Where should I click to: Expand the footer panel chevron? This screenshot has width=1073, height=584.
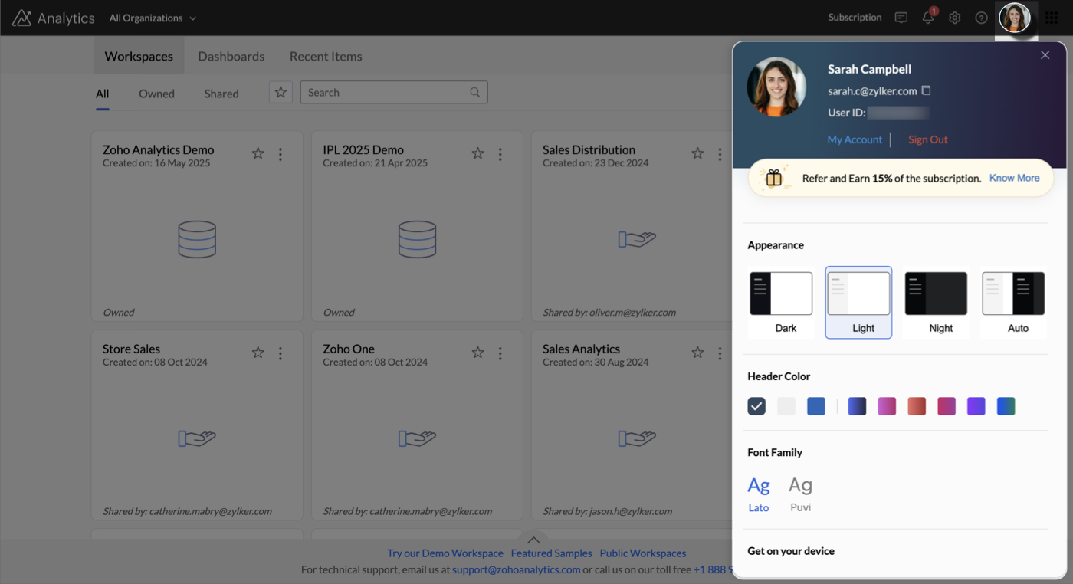pos(534,540)
